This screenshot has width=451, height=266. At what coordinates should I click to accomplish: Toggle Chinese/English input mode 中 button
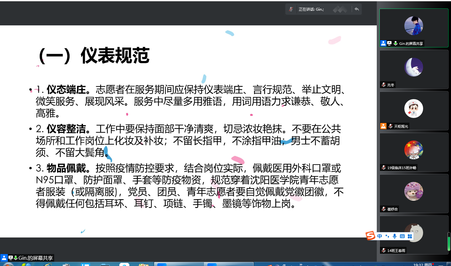click(x=380, y=236)
